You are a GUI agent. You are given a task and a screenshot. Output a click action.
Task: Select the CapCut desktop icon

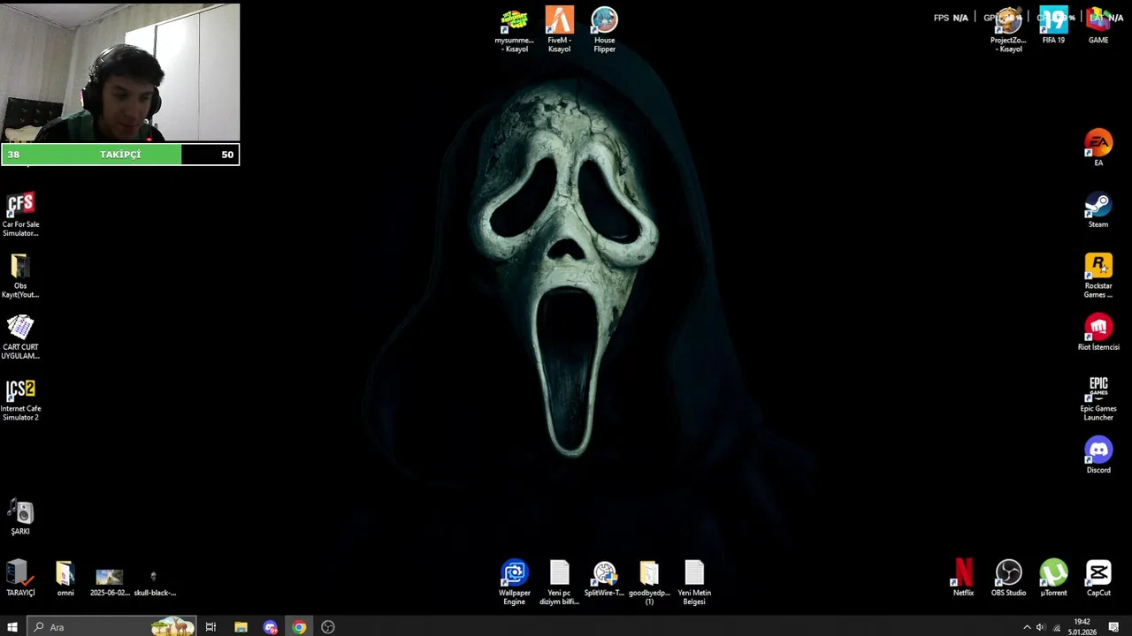point(1098,578)
